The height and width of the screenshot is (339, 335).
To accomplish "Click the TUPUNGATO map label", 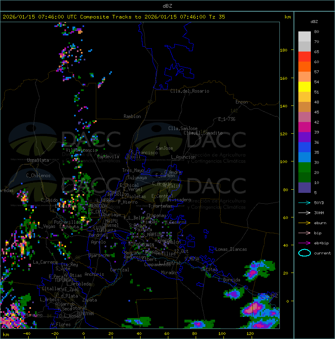I will pos(65,280).
